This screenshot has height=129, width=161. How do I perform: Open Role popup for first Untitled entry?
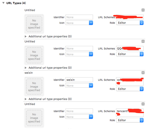142,23
